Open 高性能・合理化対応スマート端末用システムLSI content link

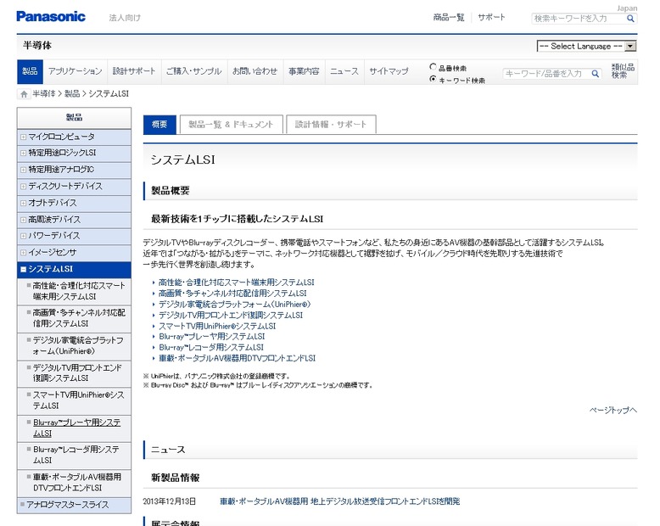236,283
